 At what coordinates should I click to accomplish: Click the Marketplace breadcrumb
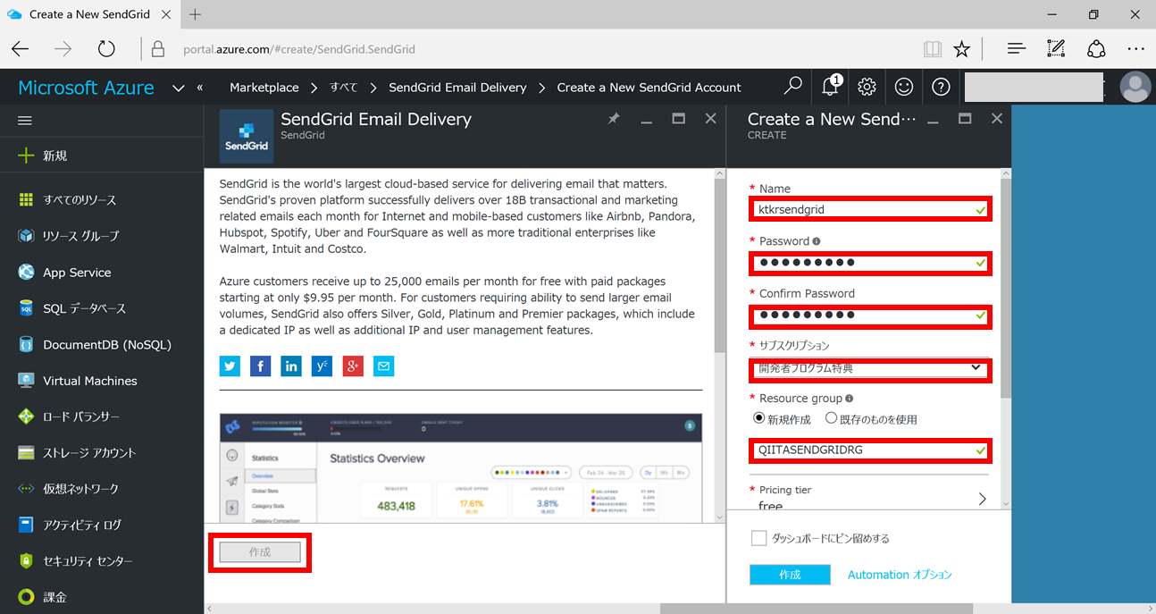point(264,88)
